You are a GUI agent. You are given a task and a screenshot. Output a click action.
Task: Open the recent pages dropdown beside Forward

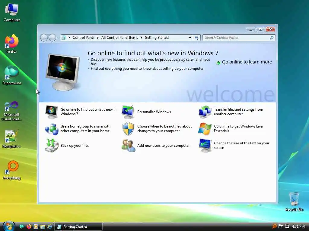(58, 38)
